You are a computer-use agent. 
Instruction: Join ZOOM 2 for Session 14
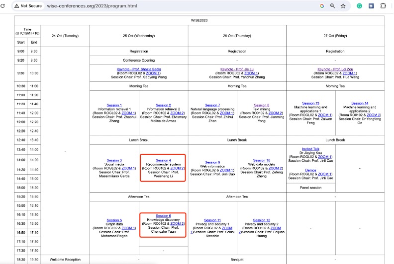tap(374, 115)
